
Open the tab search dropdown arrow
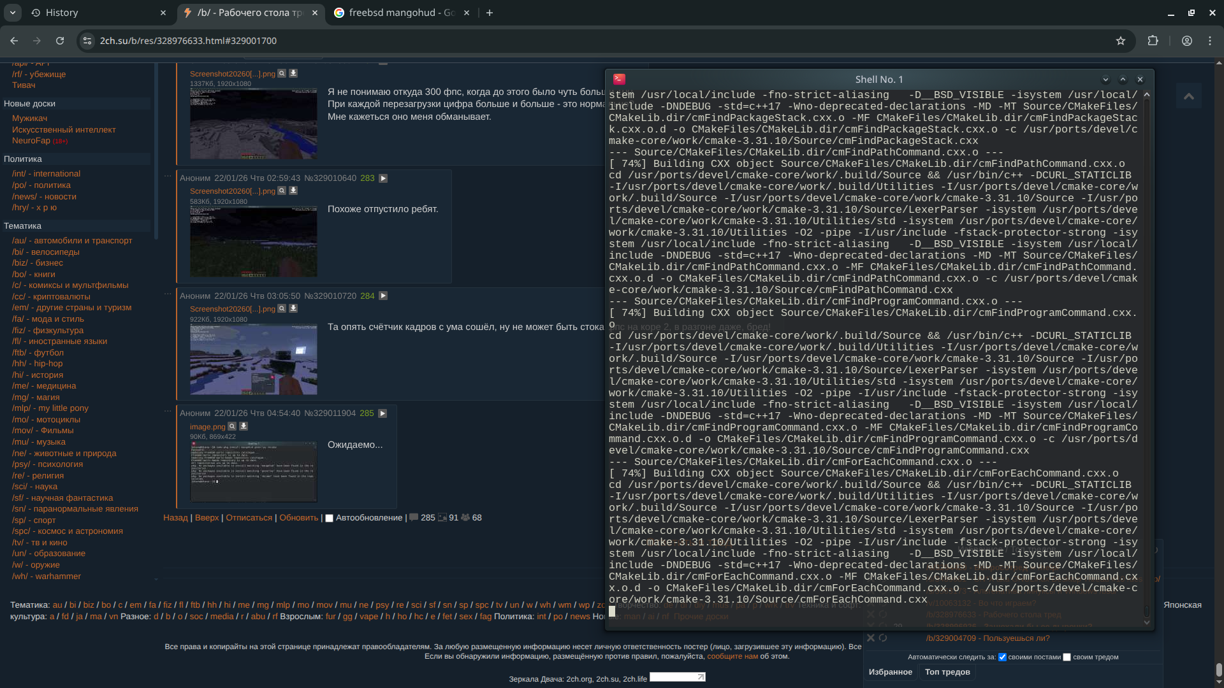(x=13, y=12)
